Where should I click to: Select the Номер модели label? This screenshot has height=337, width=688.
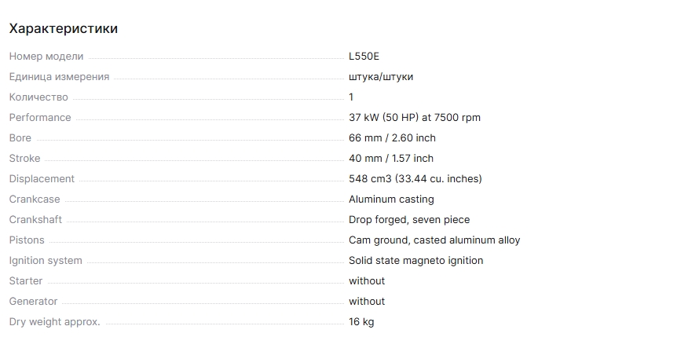pos(46,57)
